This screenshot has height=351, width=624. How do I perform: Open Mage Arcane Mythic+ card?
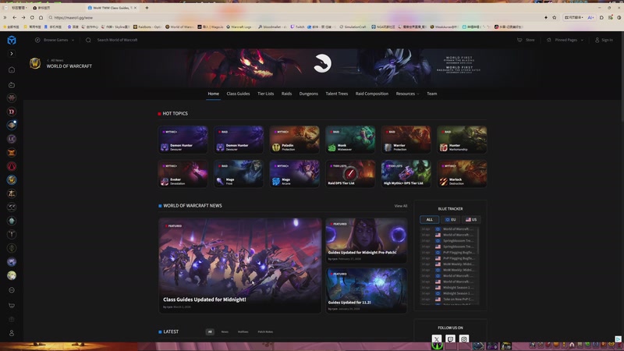point(295,173)
